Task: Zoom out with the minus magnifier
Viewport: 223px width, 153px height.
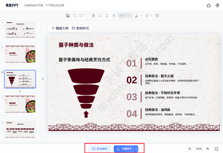Action: click(190, 149)
